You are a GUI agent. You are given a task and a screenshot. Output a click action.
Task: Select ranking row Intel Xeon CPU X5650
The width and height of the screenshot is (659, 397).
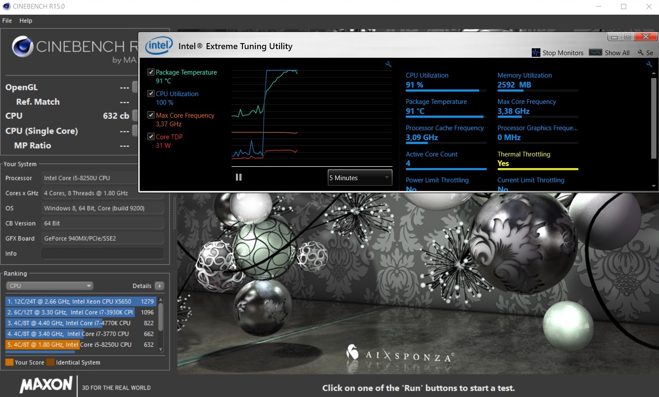pos(81,301)
